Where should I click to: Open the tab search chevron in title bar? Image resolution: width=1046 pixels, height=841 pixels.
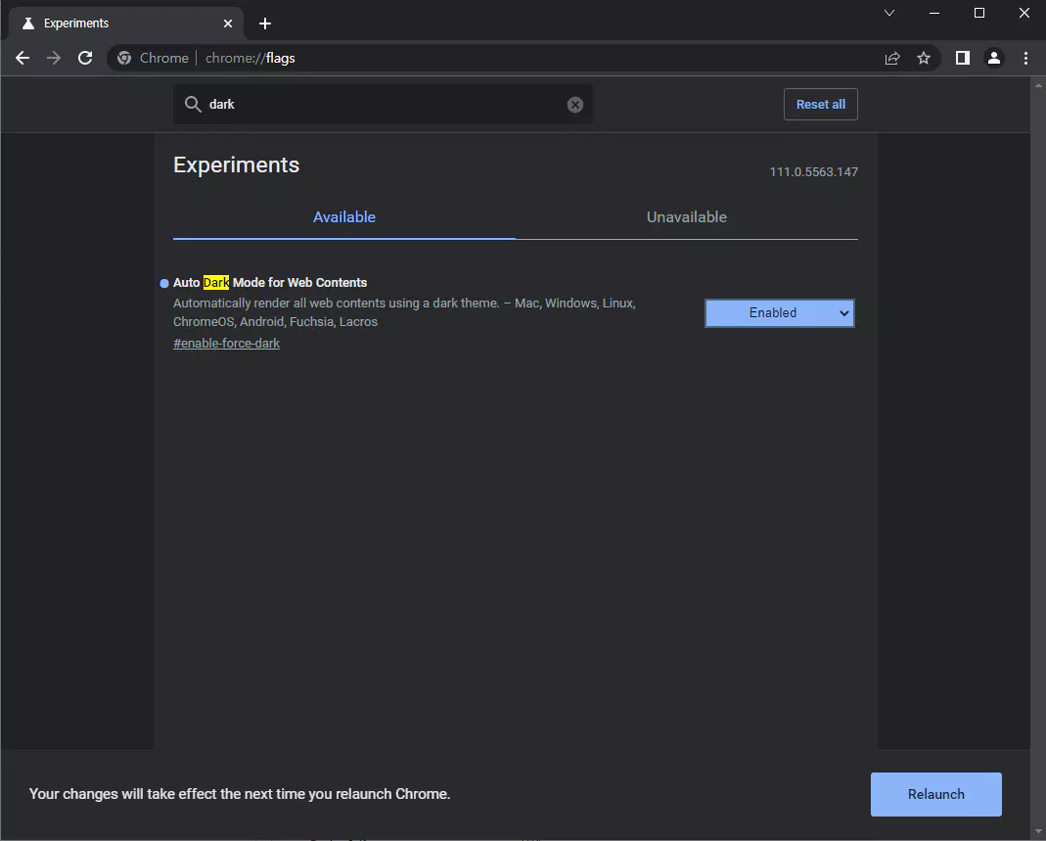(x=889, y=13)
